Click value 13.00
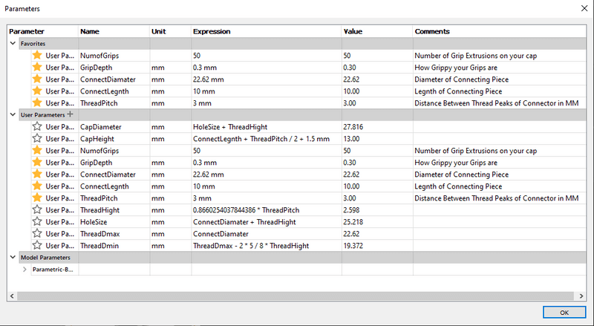This screenshot has height=326, width=594. click(x=351, y=139)
